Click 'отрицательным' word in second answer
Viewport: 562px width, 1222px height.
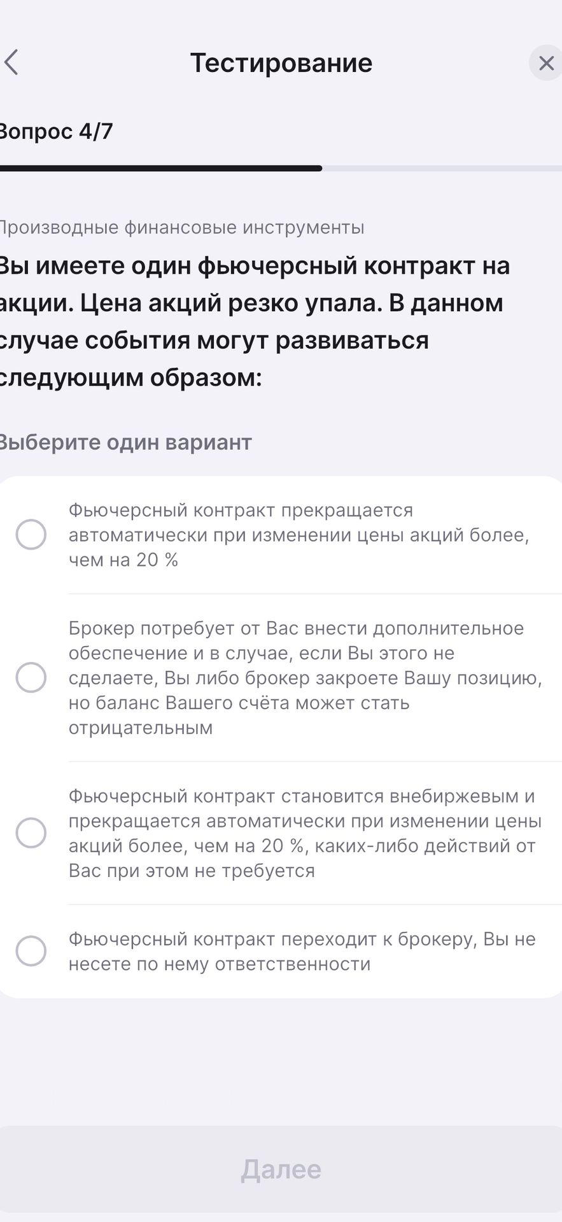coord(141,727)
